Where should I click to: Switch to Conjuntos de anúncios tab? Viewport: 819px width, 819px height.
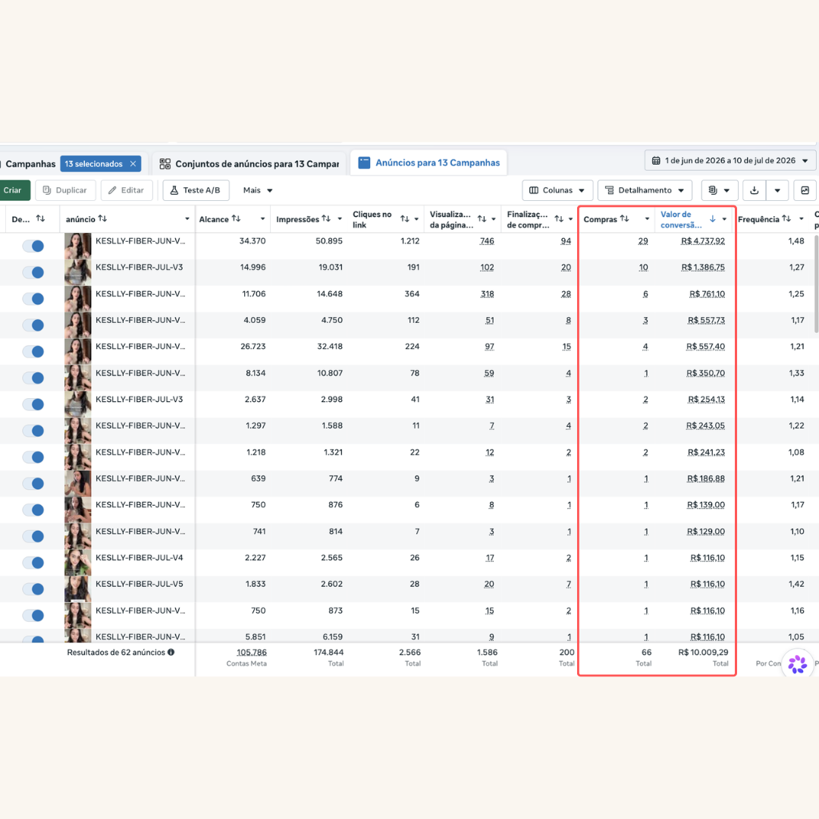click(249, 164)
